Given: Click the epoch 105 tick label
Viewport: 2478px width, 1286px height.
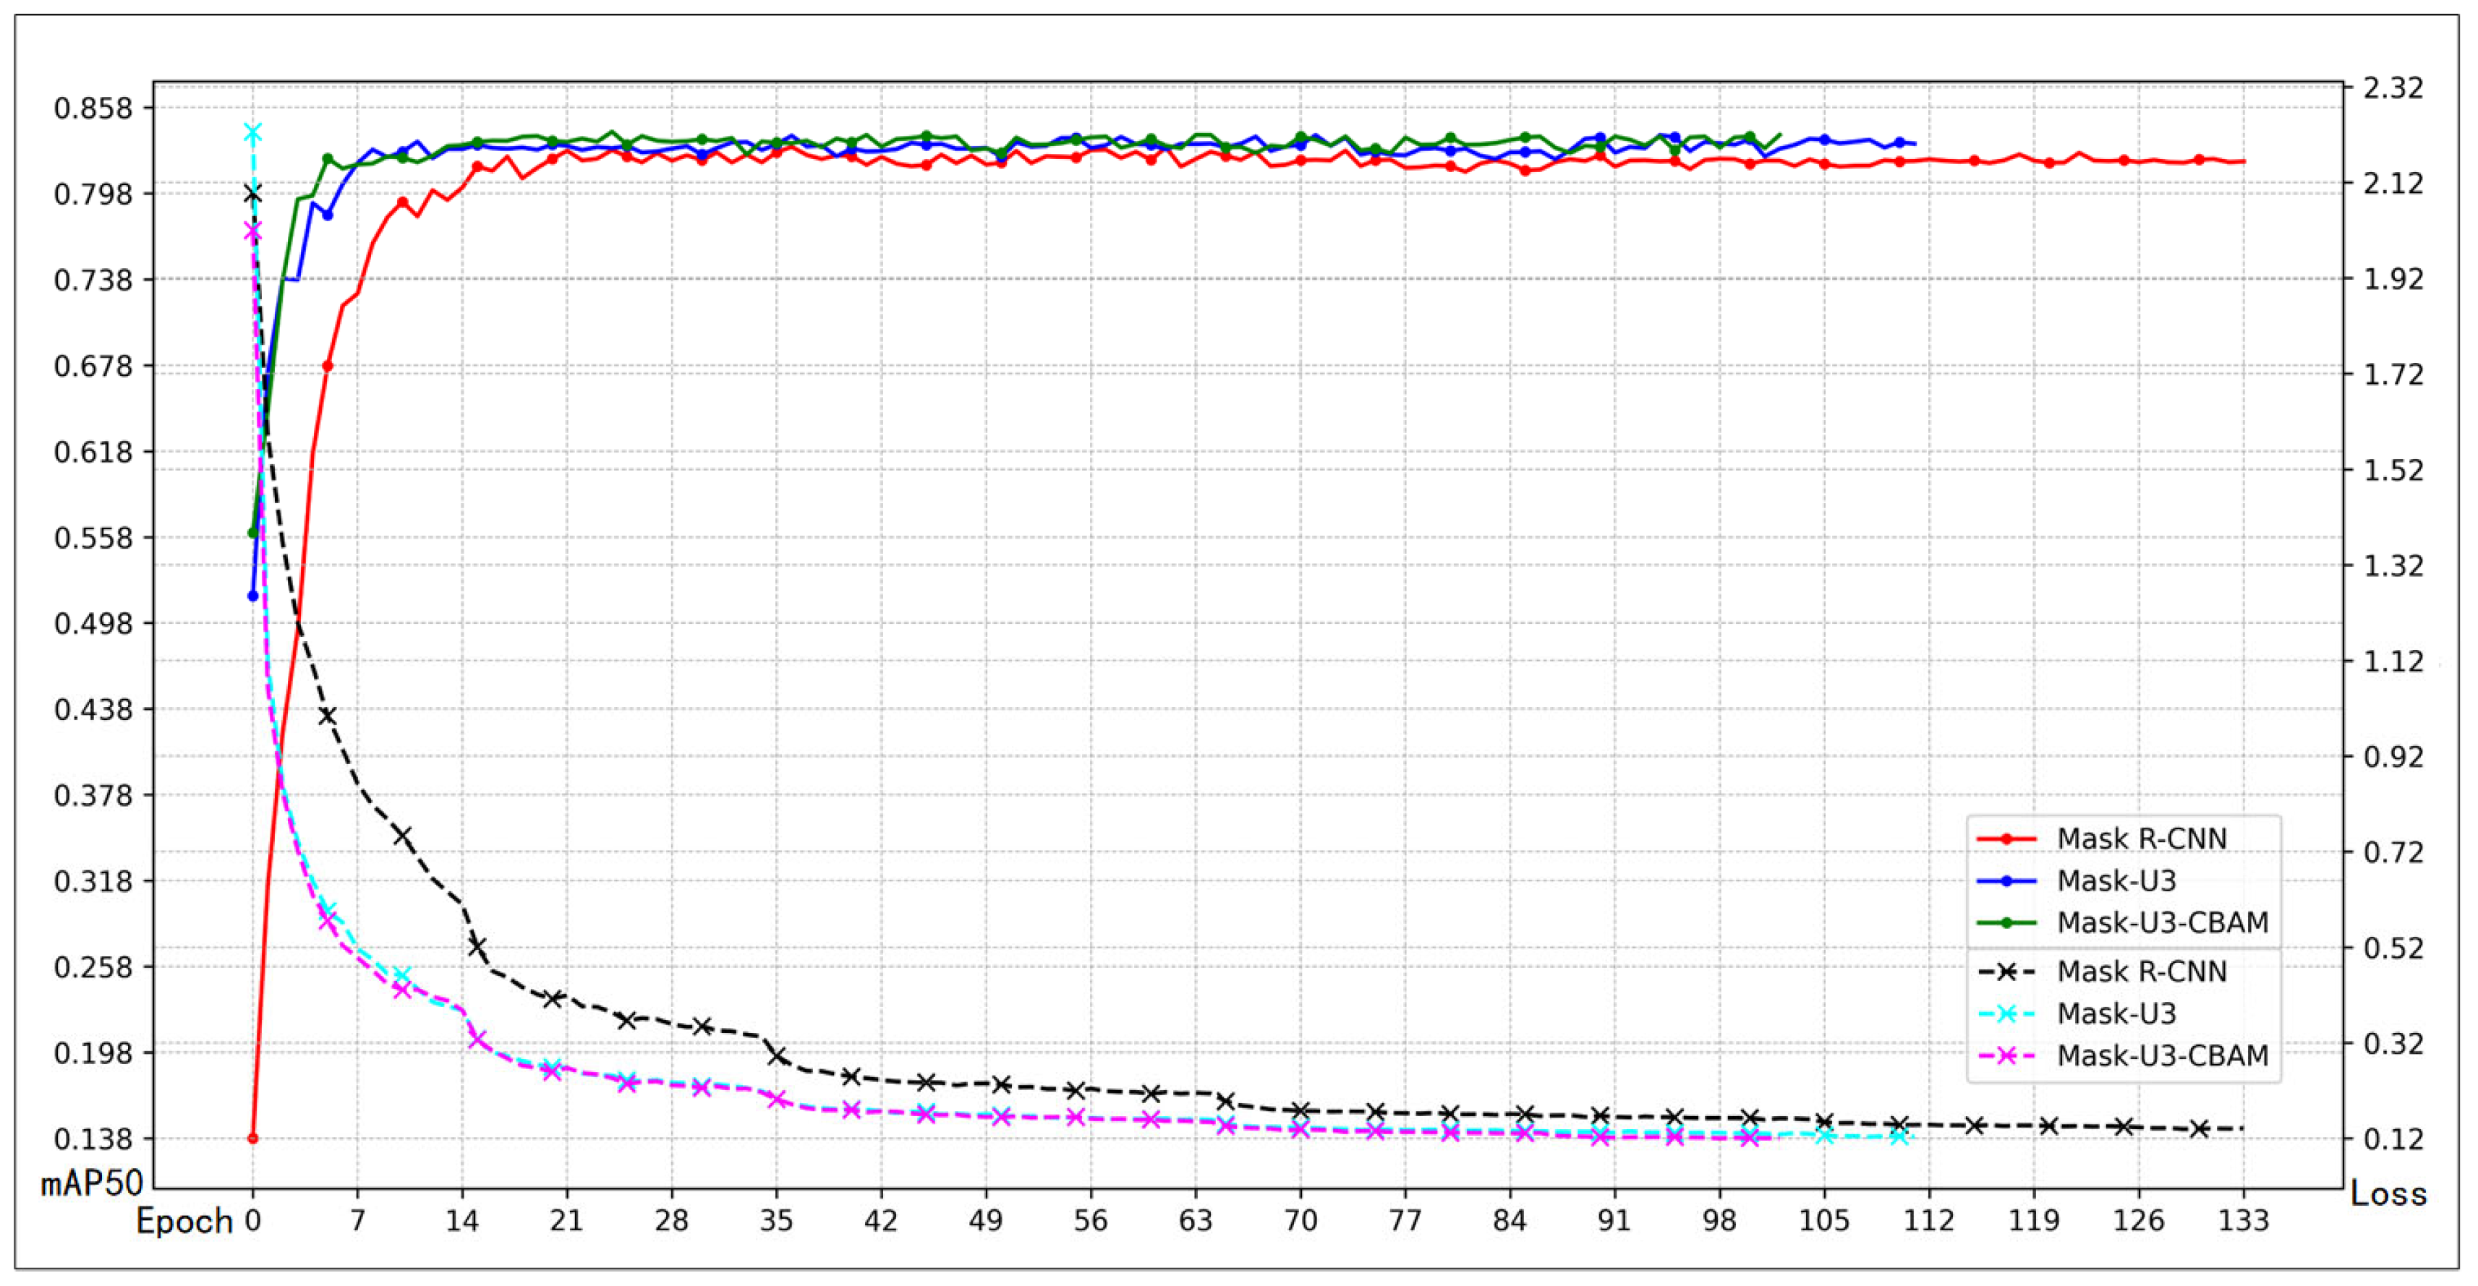Looking at the screenshot, I should tap(1825, 1221).
